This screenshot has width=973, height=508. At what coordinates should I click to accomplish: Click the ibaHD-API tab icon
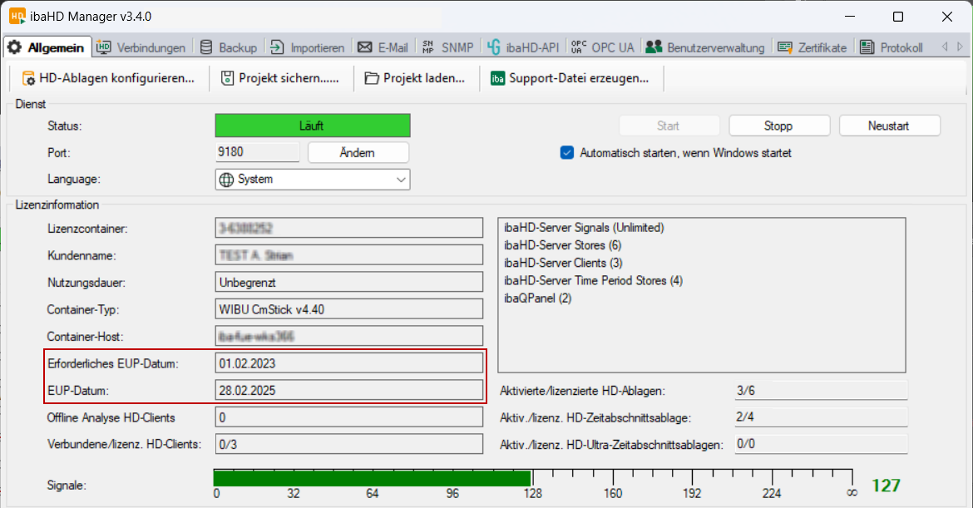point(494,47)
